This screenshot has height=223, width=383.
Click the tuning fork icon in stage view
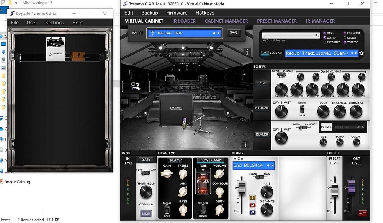pyautogui.click(x=245, y=144)
